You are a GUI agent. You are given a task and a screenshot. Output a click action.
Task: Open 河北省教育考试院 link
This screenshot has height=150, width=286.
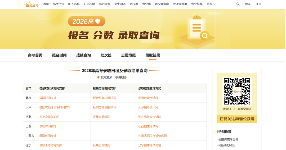(150, 117)
